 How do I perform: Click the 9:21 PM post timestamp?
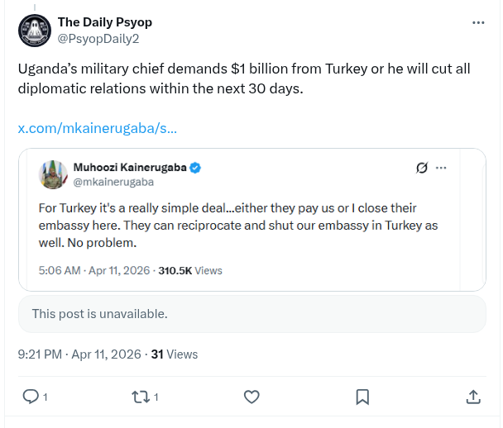(x=79, y=354)
